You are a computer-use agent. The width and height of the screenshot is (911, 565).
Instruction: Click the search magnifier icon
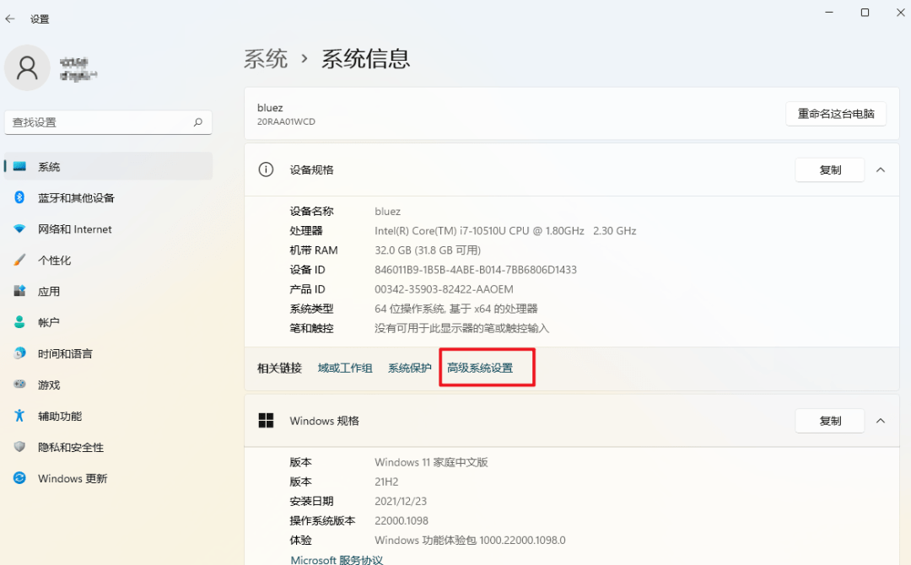click(x=198, y=122)
